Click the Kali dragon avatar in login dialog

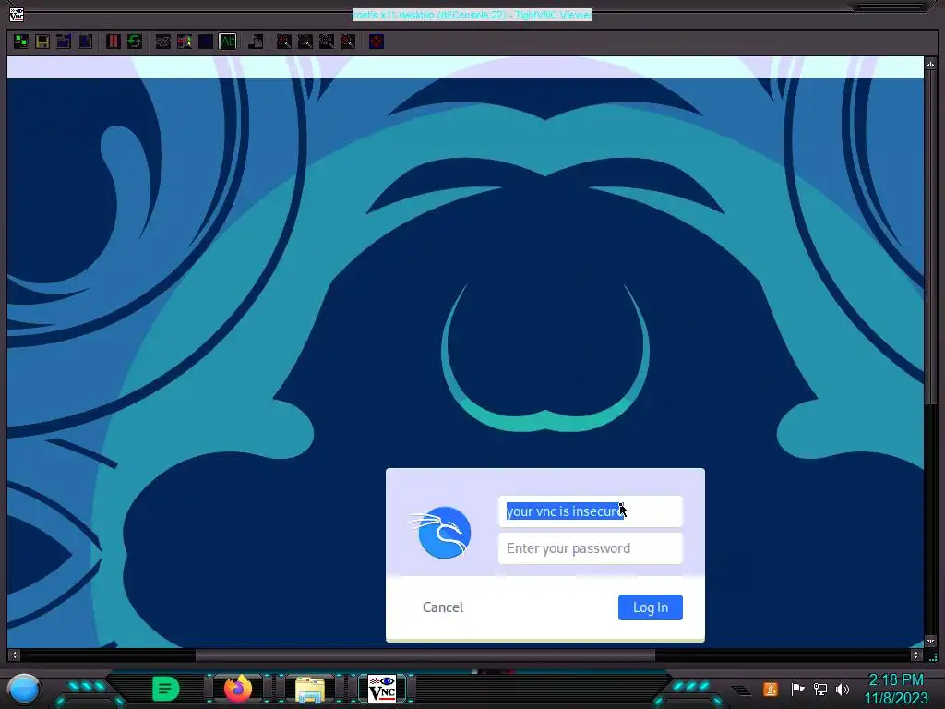[x=442, y=532]
